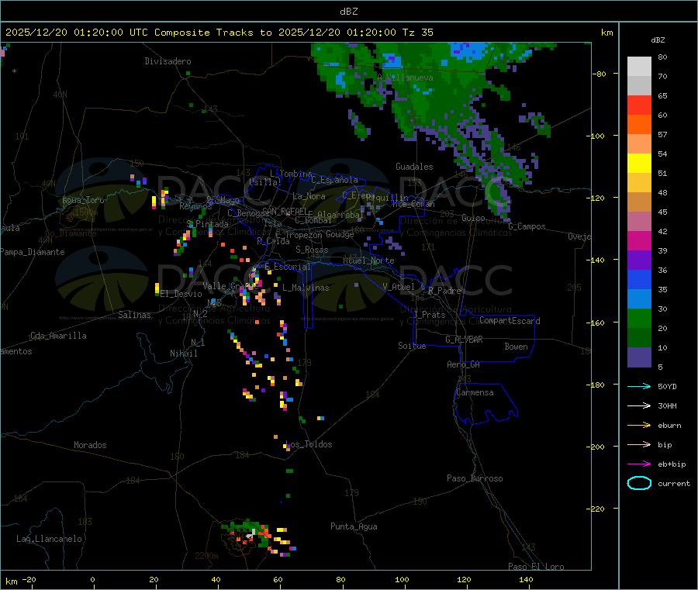Click the Pampa_Diamante label
Viewport: 698px width, 590px height.
(32, 252)
